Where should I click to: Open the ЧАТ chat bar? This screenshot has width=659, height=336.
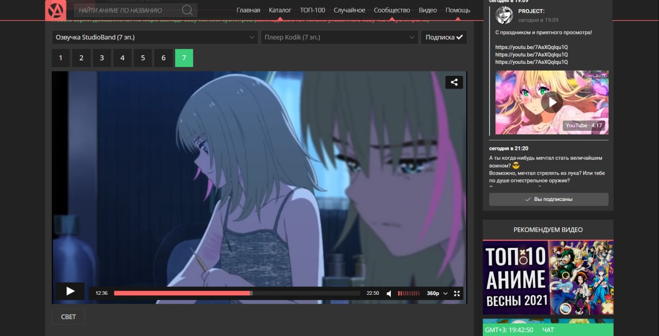(548, 330)
